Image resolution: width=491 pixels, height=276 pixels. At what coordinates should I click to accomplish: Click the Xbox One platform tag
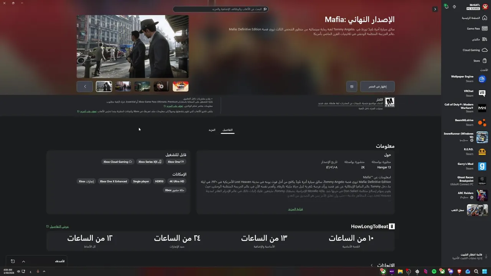176,162
